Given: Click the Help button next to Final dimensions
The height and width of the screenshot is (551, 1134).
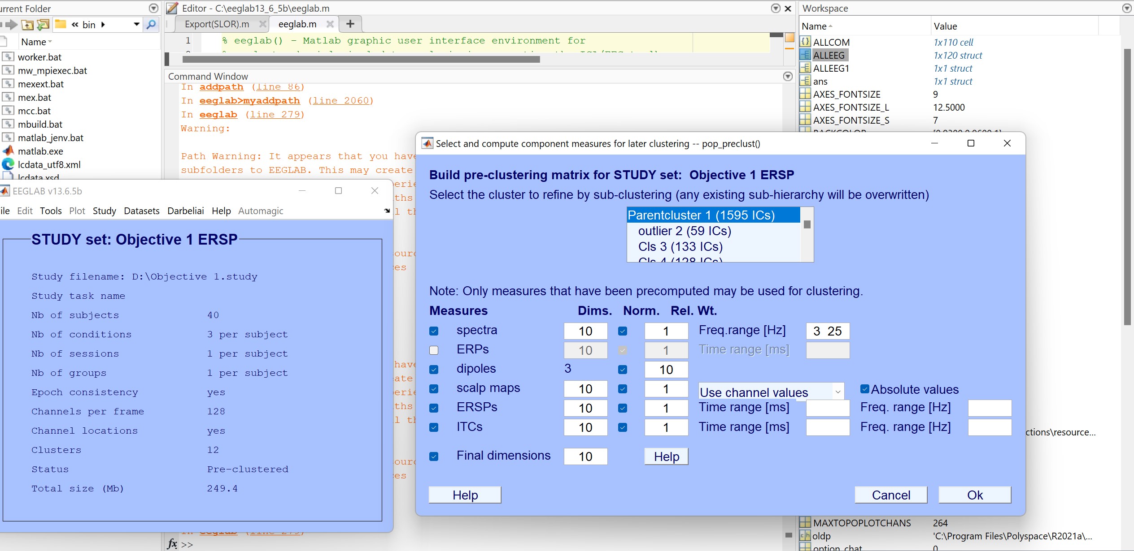Looking at the screenshot, I should point(666,456).
